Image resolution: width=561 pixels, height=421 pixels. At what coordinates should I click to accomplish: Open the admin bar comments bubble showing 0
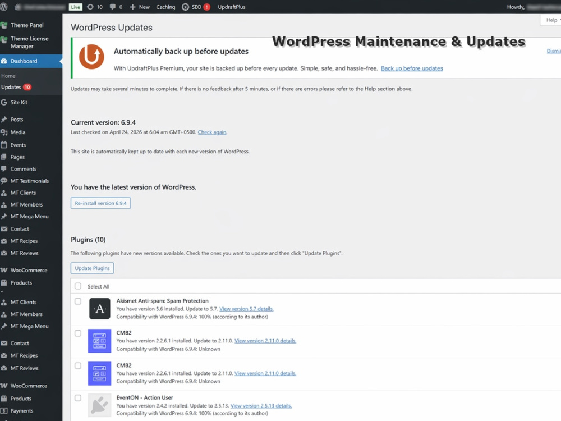(113, 7)
